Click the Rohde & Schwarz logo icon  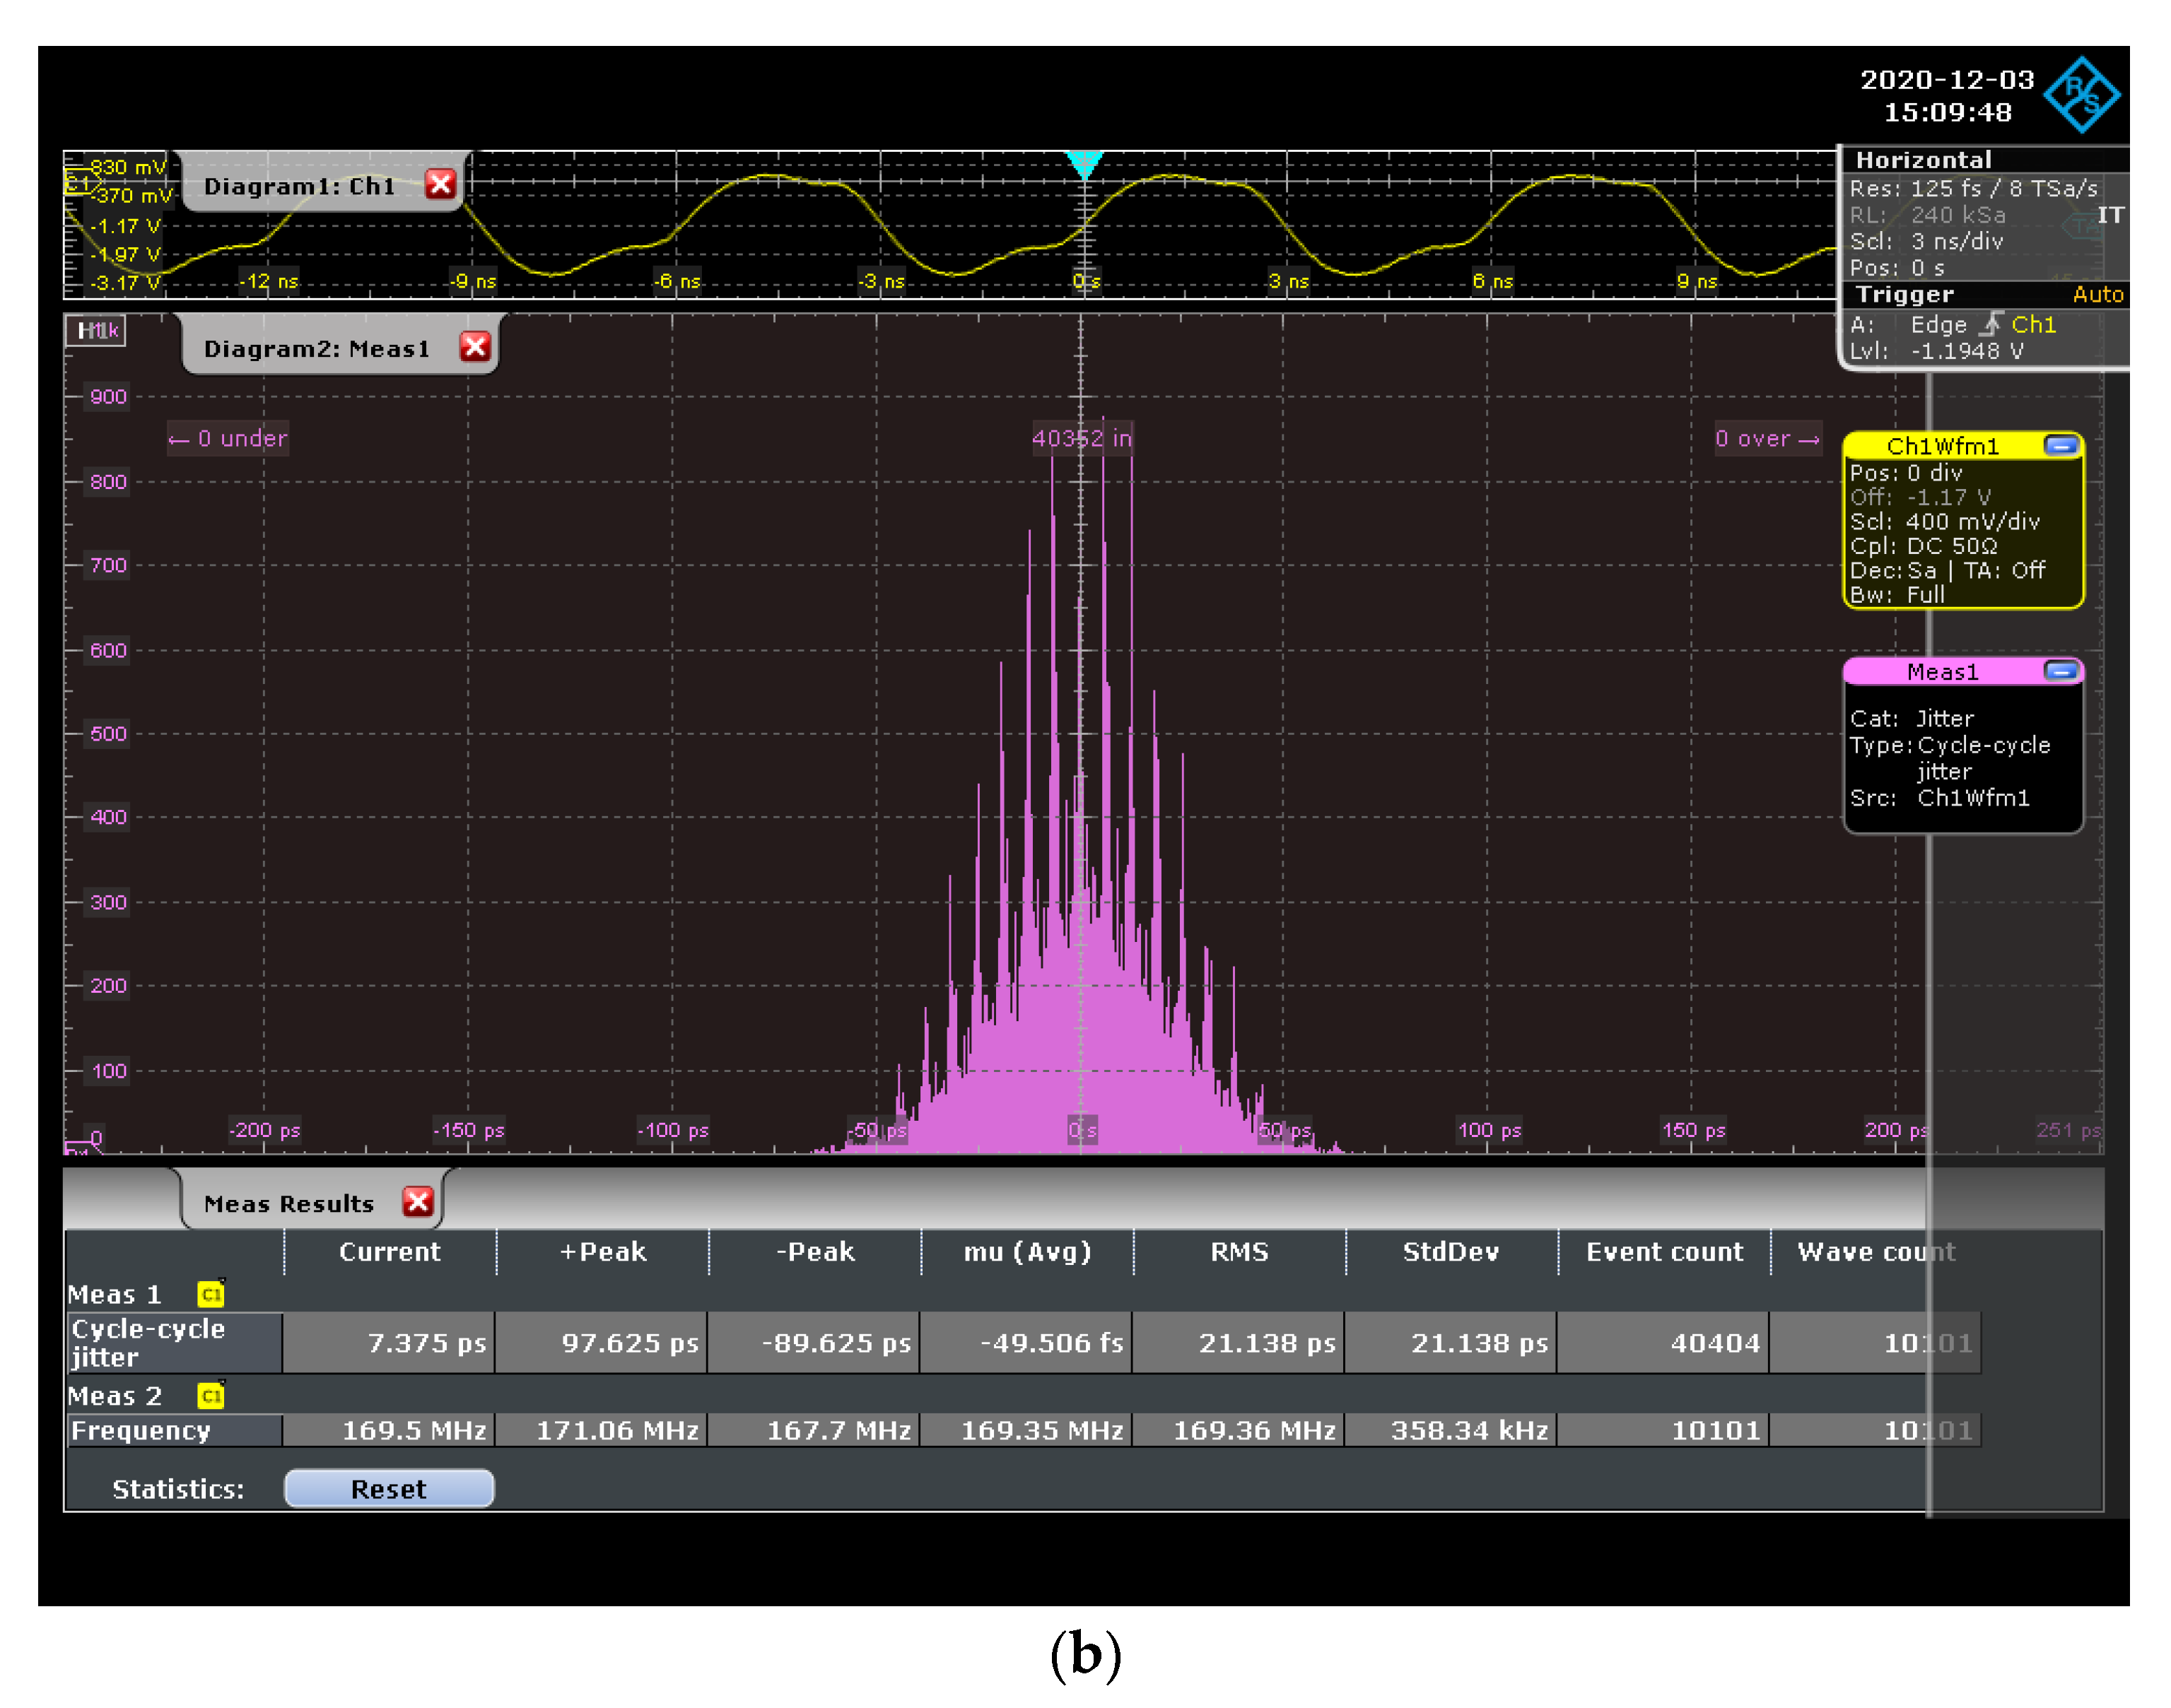(x=2081, y=95)
